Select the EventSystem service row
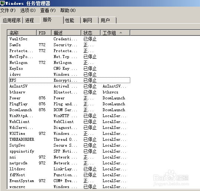Screen dimensions: 200x191 coord(69,181)
